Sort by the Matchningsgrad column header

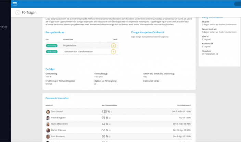[109, 105]
